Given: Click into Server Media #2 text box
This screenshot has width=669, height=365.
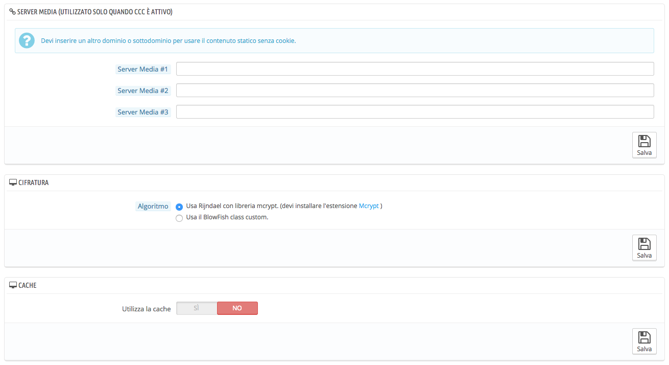Looking at the screenshot, I should [415, 90].
